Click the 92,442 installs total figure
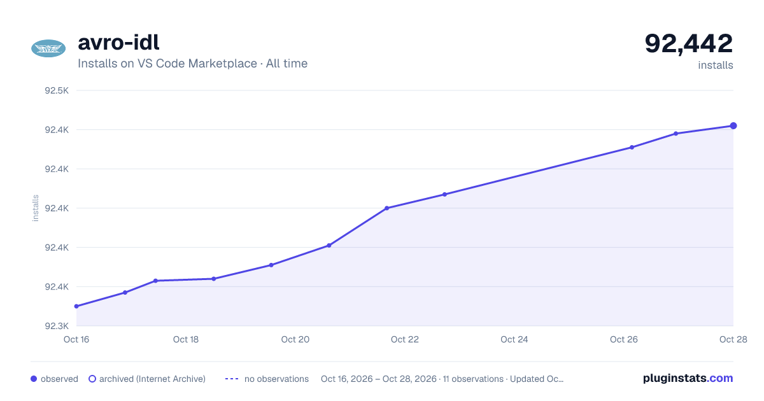The image size is (764, 401). click(689, 43)
